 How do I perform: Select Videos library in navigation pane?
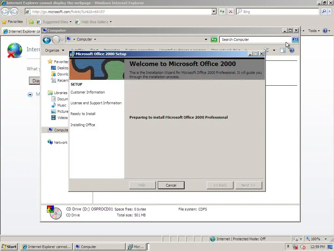(x=59, y=118)
